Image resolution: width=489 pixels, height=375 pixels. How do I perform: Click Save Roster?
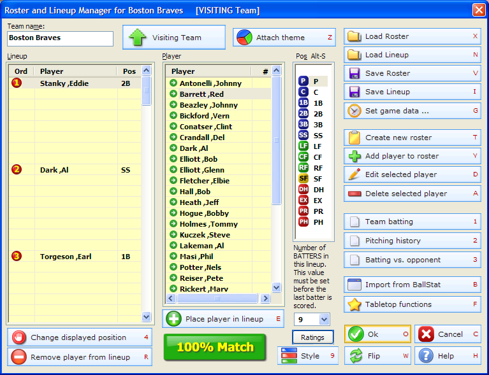pyautogui.click(x=412, y=73)
